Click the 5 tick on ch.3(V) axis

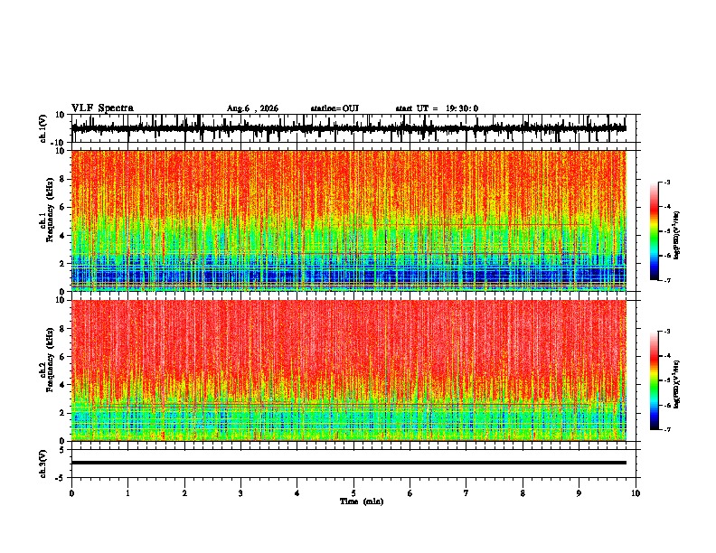62,449
